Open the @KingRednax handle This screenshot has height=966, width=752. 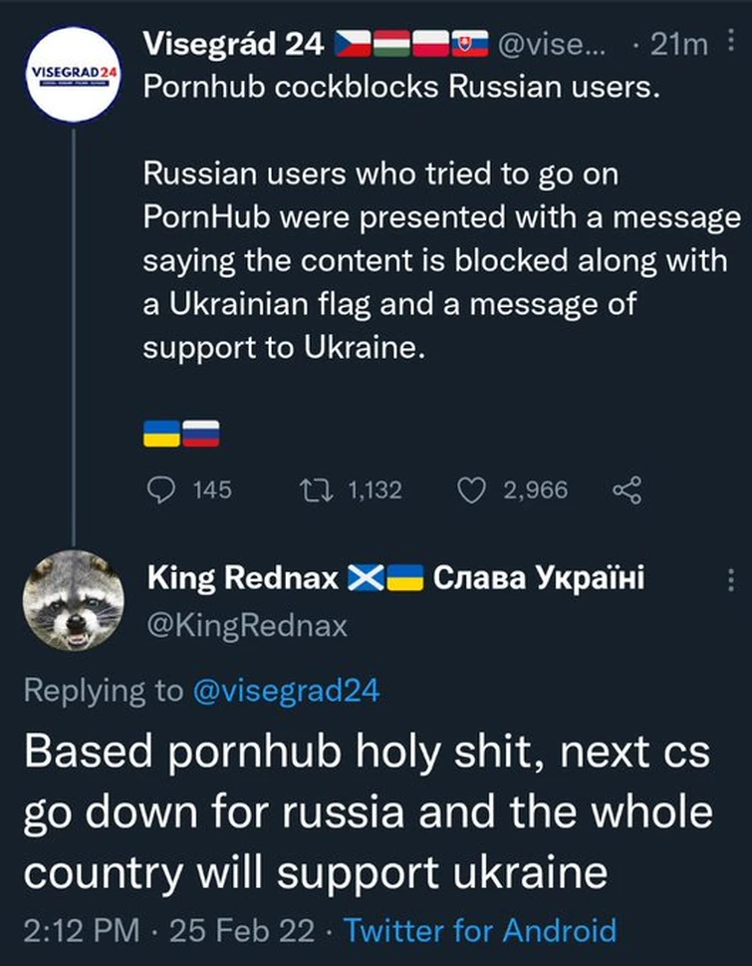point(247,625)
